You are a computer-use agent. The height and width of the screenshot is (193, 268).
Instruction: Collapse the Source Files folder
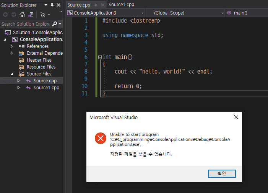coord(12,74)
